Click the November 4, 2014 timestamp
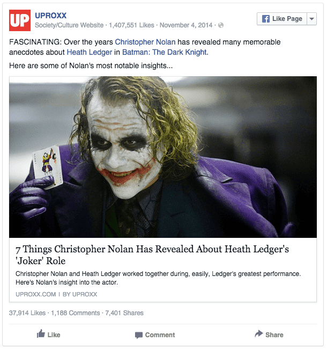 (186, 25)
